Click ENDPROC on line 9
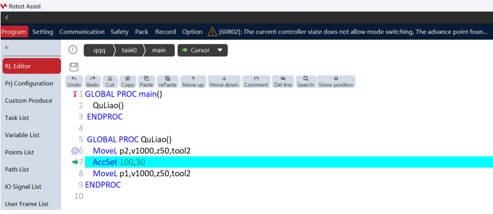The height and width of the screenshot is (214, 493). [103, 185]
